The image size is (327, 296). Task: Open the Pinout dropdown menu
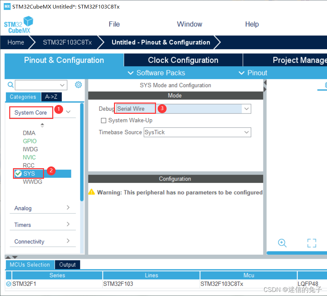[x=253, y=73]
